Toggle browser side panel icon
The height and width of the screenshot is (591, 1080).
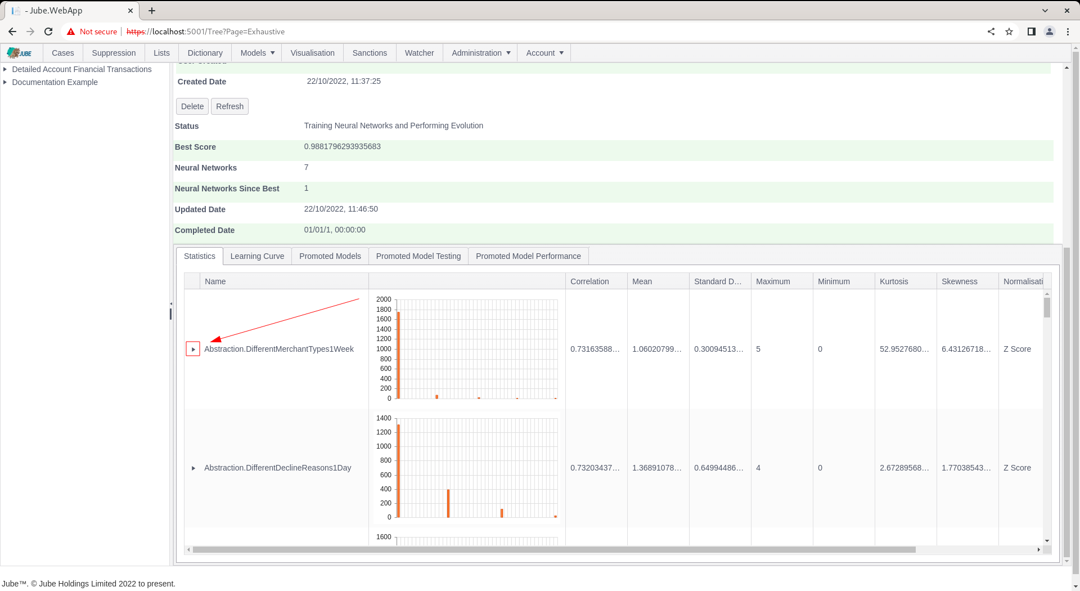1032,32
